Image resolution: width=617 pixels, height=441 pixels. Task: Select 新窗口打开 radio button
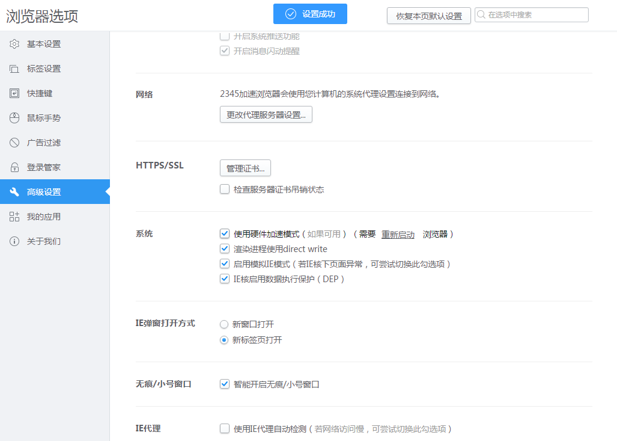click(x=224, y=324)
